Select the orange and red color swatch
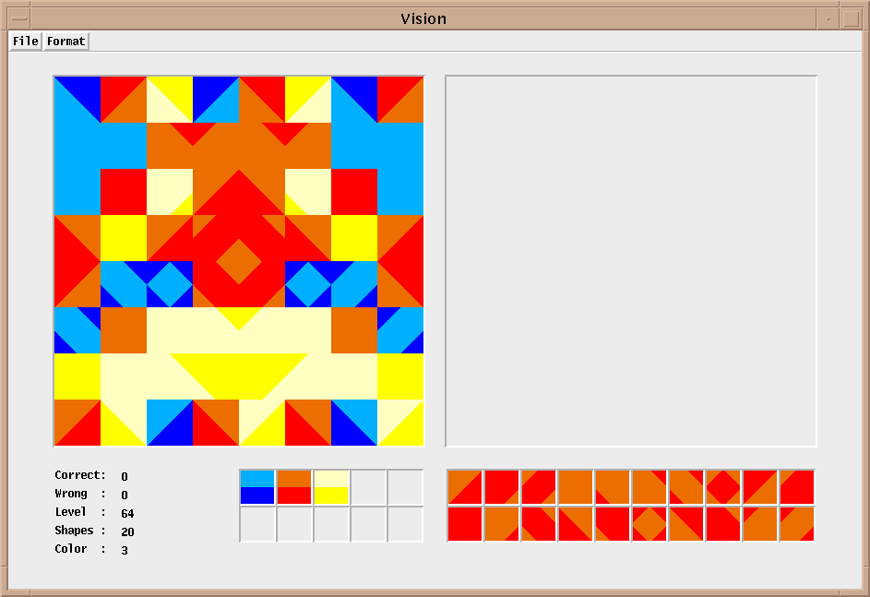The image size is (870, 597). coord(294,487)
